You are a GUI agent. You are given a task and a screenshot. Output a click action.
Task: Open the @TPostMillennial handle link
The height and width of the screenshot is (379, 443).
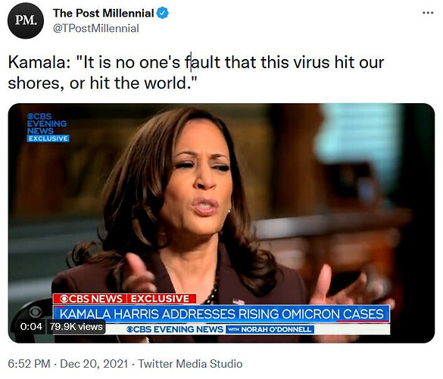(96, 28)
